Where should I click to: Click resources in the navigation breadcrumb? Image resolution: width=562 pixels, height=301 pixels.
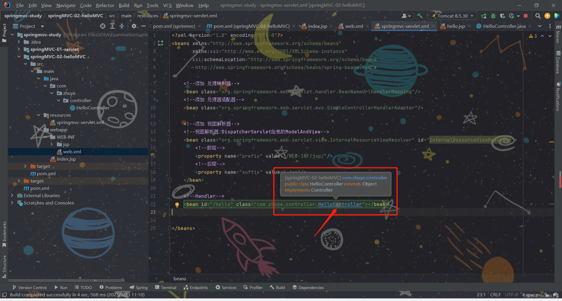pos(148,16)
